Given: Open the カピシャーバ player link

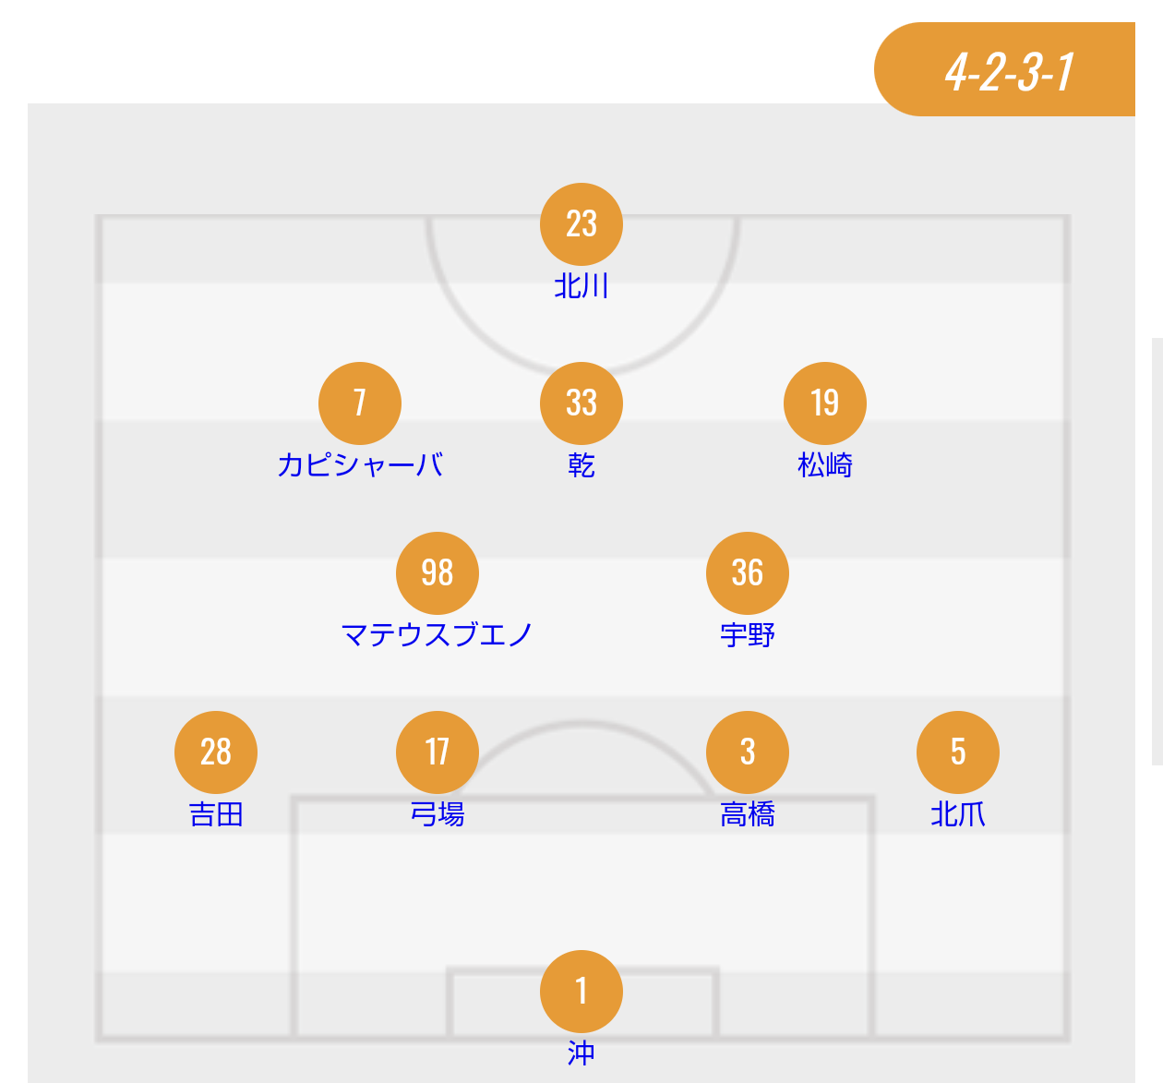Looking at the screenshot, I should click(x=360, y=464).
